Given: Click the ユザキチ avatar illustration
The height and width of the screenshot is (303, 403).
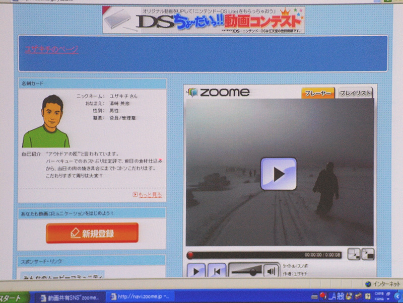Looking at the screenshot, I should (x=46, y=121).
